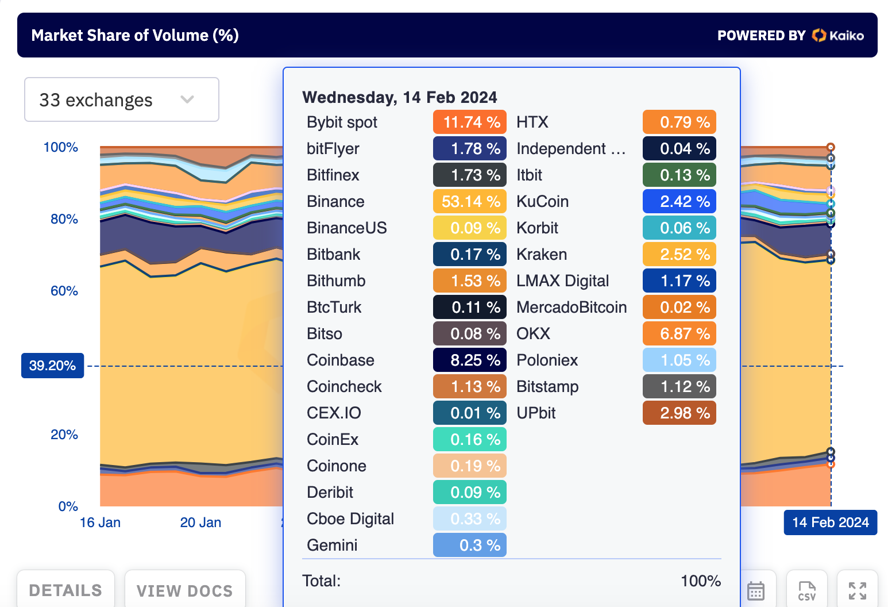The height and width of the screenshot is (607, 888).
Task: Download data with the CSV icon
Action: coord(807,590)
